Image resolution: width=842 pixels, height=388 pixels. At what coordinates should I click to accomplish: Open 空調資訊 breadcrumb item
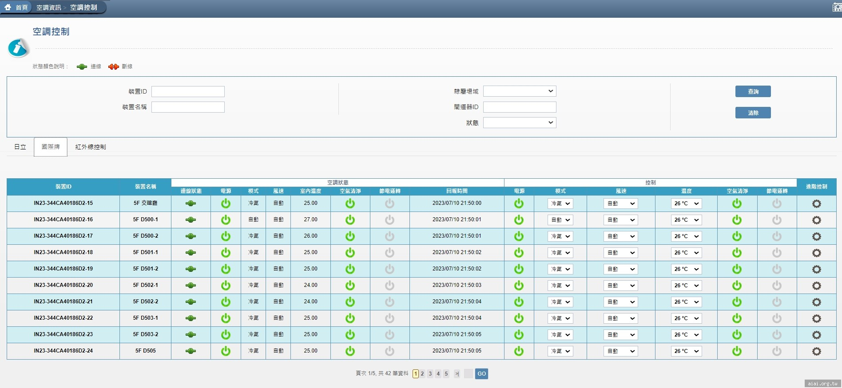[49, 8]
